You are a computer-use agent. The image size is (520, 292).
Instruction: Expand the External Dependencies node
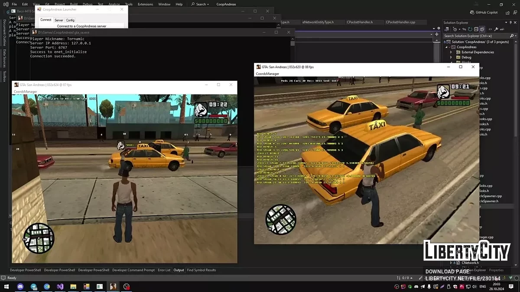[x=451, y=52]
